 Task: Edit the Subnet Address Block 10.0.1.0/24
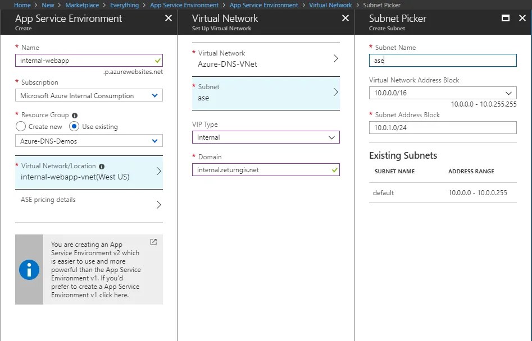tap(443, 128)
